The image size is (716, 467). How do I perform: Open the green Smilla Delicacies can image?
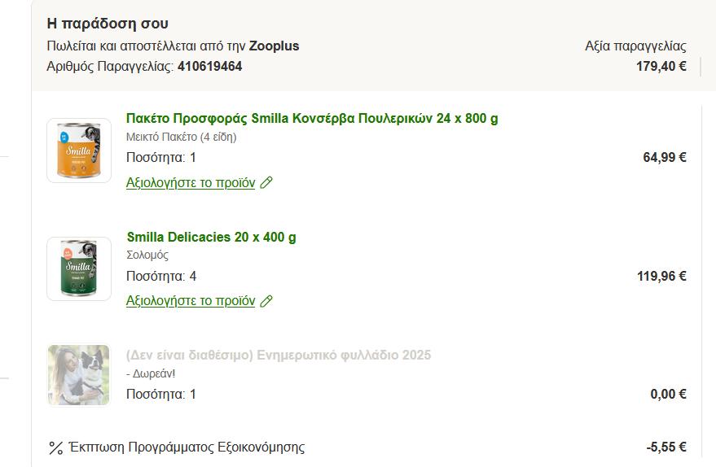click(79, 269)
